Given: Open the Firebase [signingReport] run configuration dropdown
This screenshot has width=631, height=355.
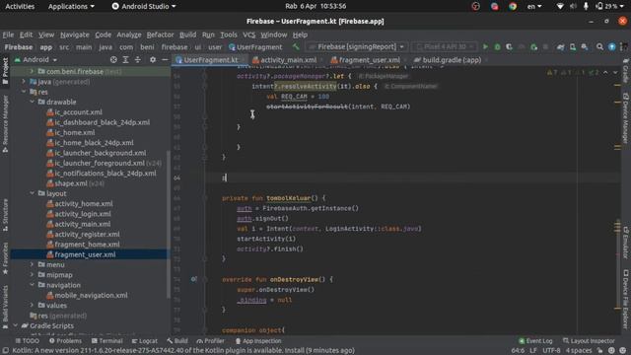Looking at the screenshot, I should [x=356, y=47].
